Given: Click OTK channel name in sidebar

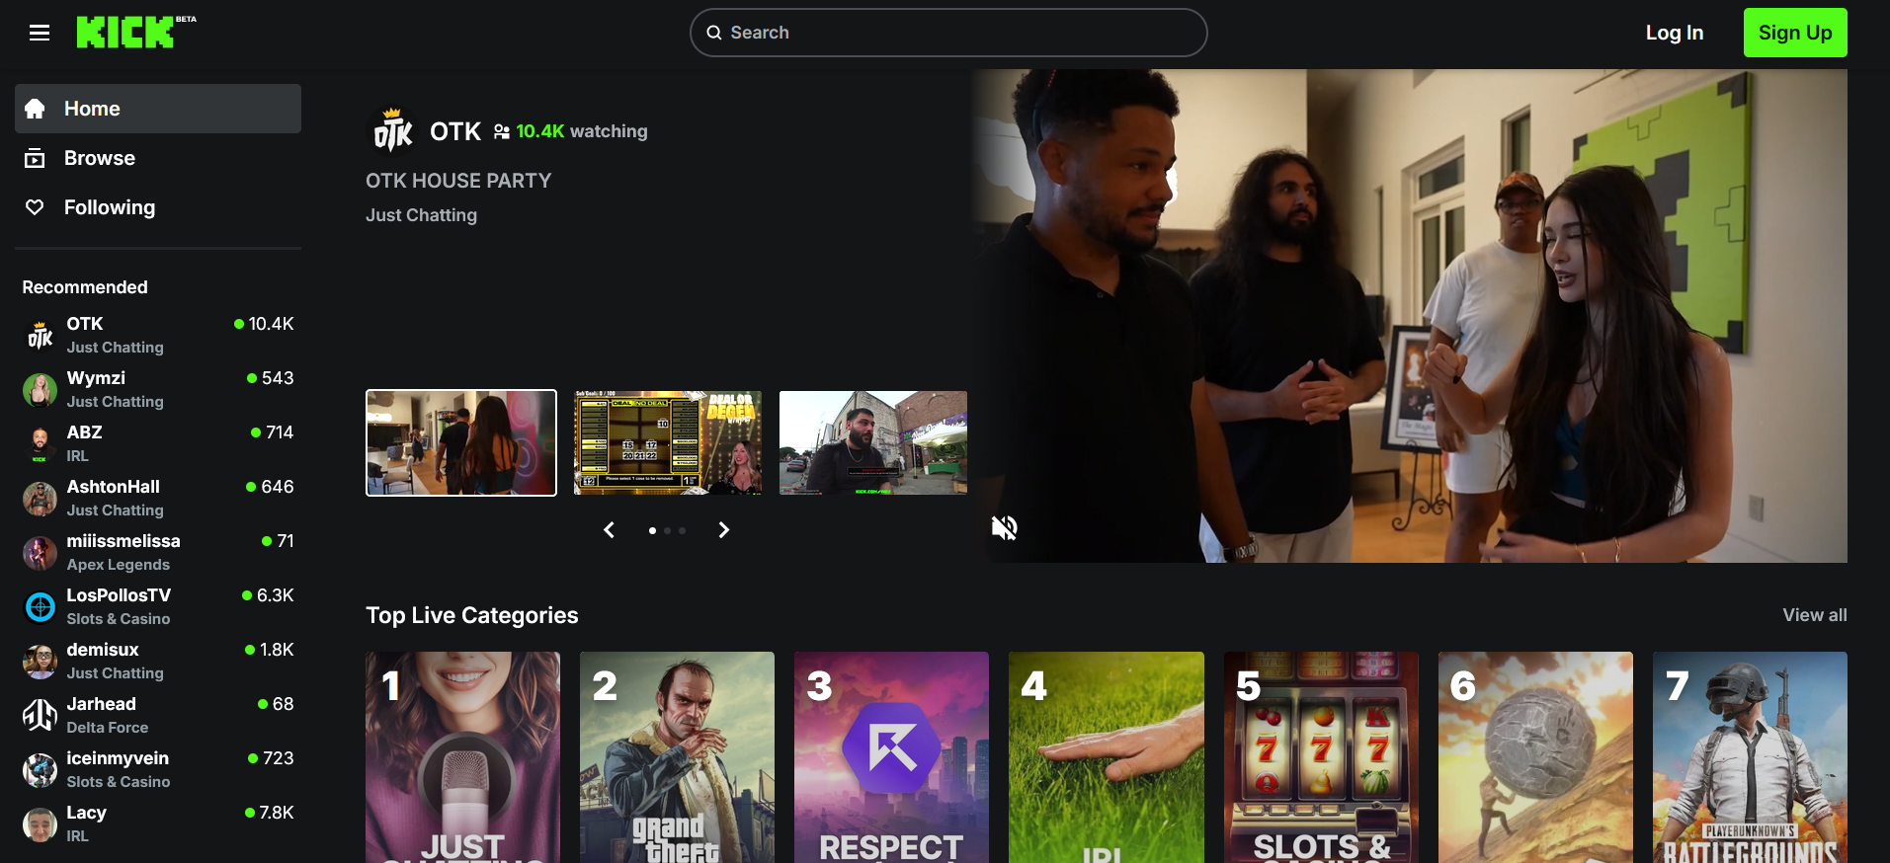Looking at the screenshot, I should 85,324.
